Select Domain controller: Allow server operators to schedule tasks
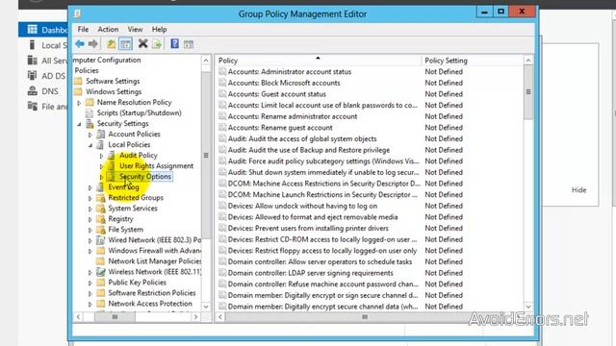Screen dimensions: 616x346 (320, 261)
